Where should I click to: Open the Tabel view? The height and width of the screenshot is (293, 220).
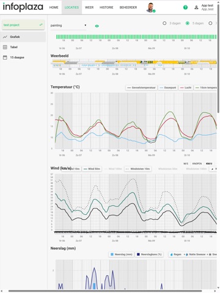(23, 47)
